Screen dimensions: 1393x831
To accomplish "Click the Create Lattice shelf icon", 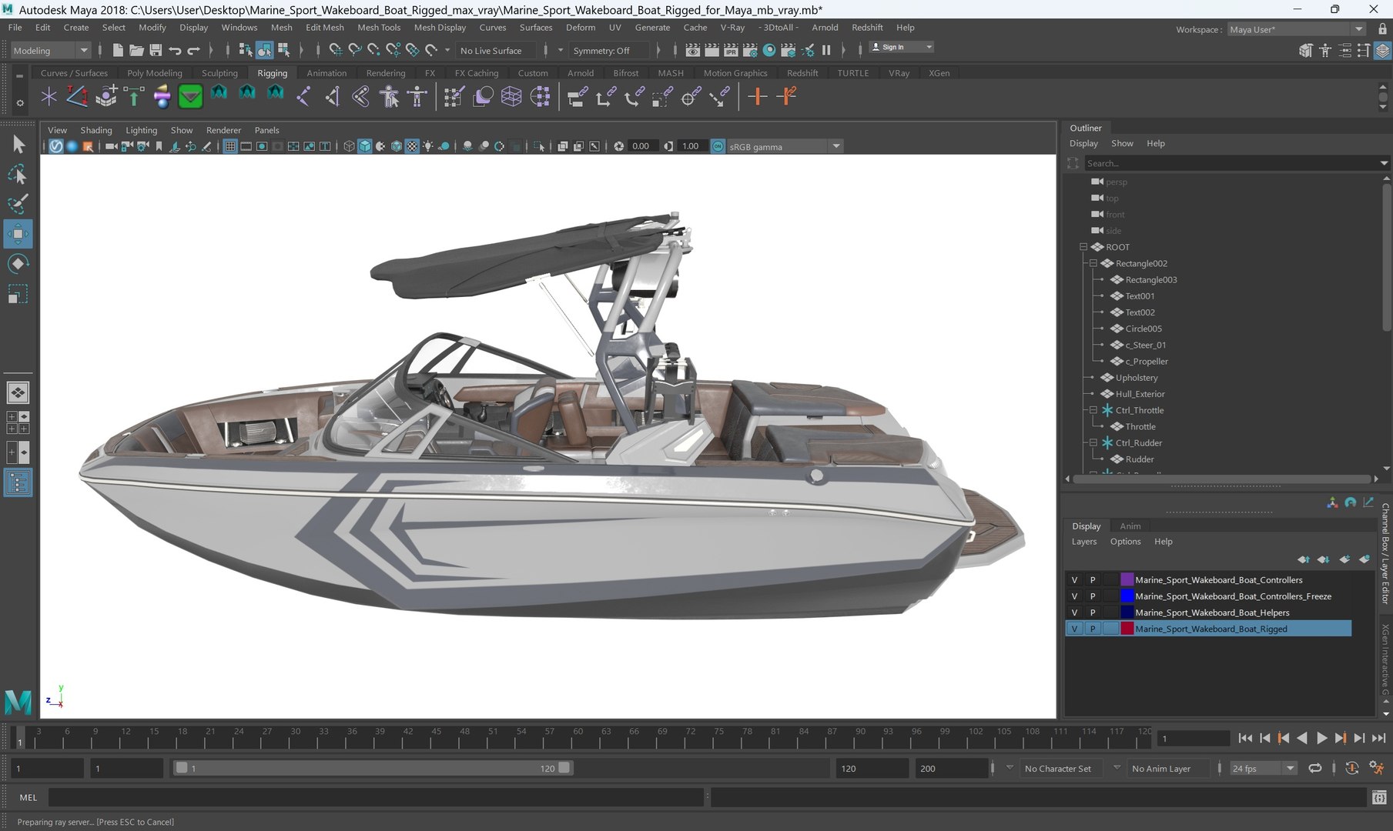I will [x=511, y=97].
